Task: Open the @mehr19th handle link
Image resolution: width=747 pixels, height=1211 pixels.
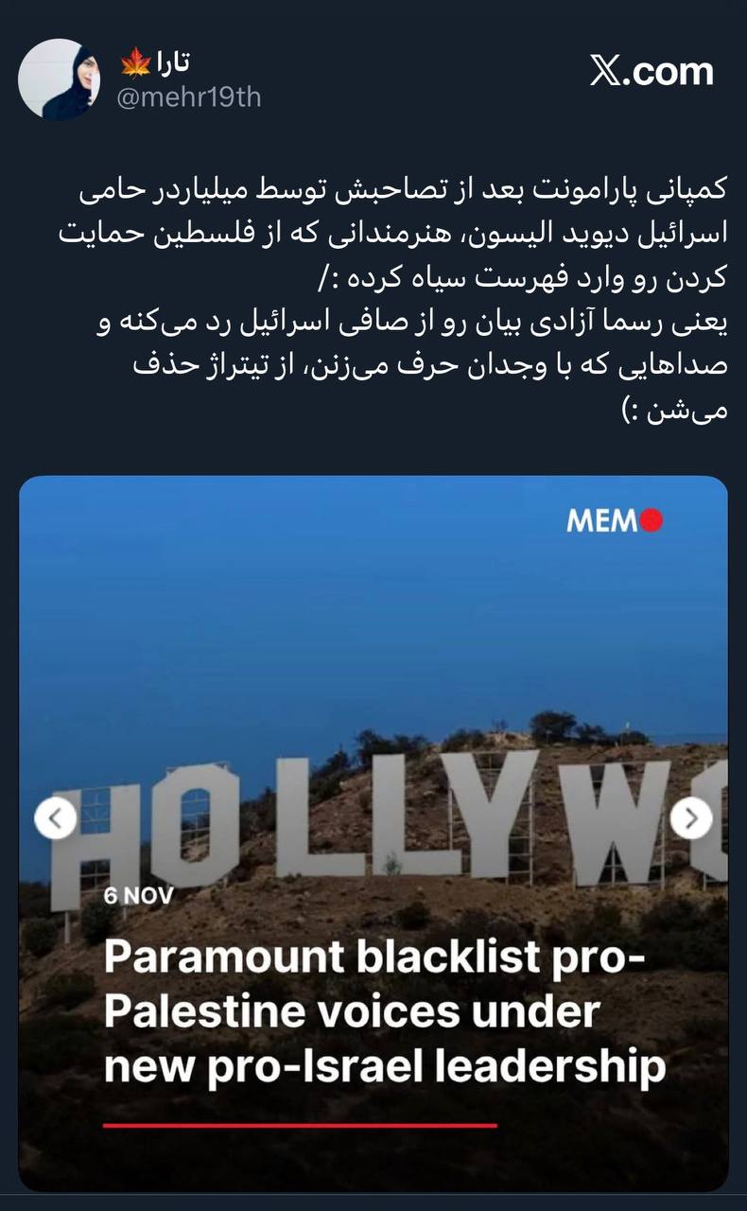Action: click(x=188, y=97)
